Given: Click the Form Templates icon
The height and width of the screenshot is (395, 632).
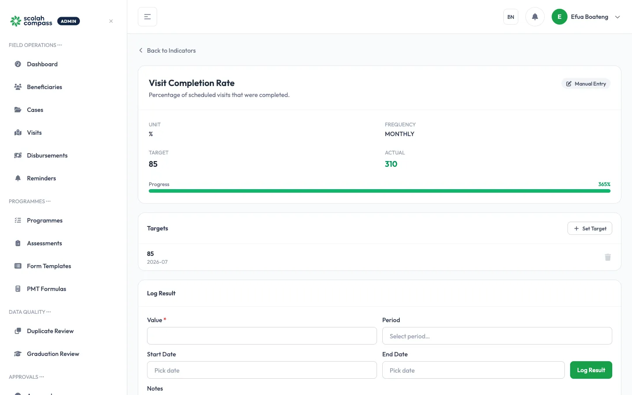Looking at the screenshot, I should coord(18,266).
